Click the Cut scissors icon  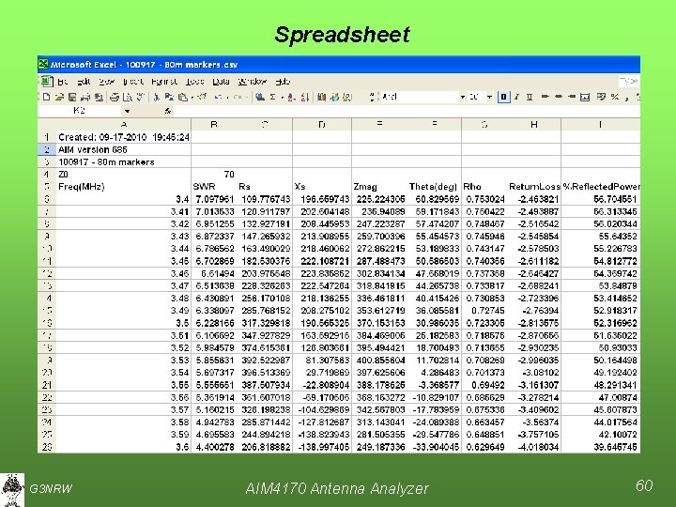(157, 98)
